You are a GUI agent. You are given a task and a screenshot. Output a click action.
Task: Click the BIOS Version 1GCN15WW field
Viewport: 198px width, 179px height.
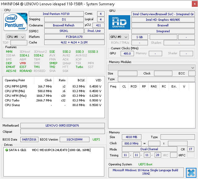tap(75, 139)
